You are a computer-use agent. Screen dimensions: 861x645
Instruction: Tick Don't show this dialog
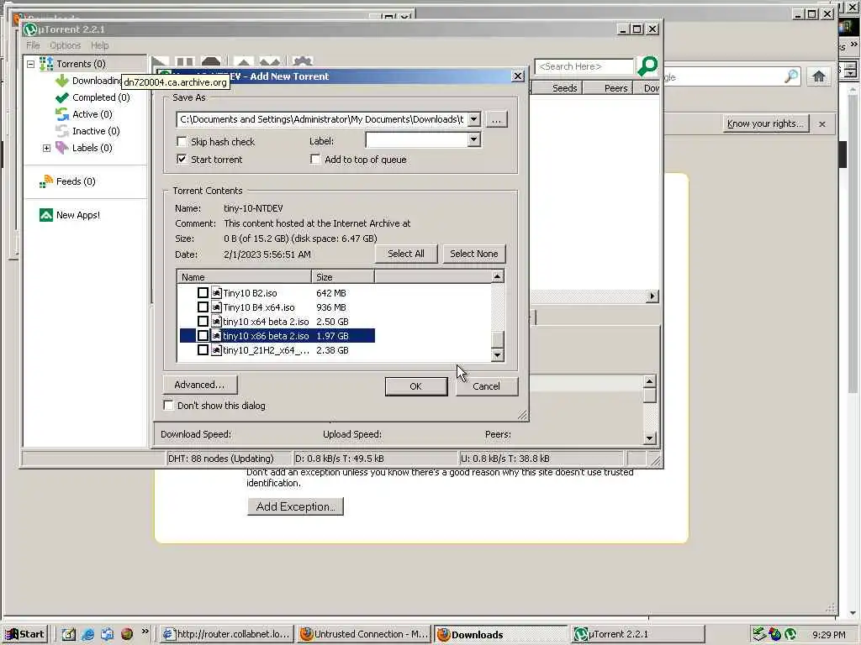click(x=168, y=406)
